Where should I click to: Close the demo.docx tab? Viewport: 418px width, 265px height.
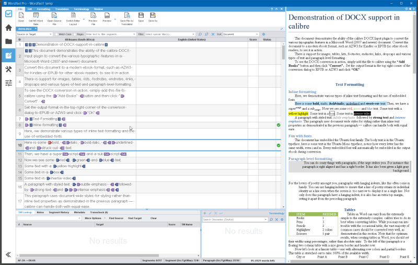36,29
